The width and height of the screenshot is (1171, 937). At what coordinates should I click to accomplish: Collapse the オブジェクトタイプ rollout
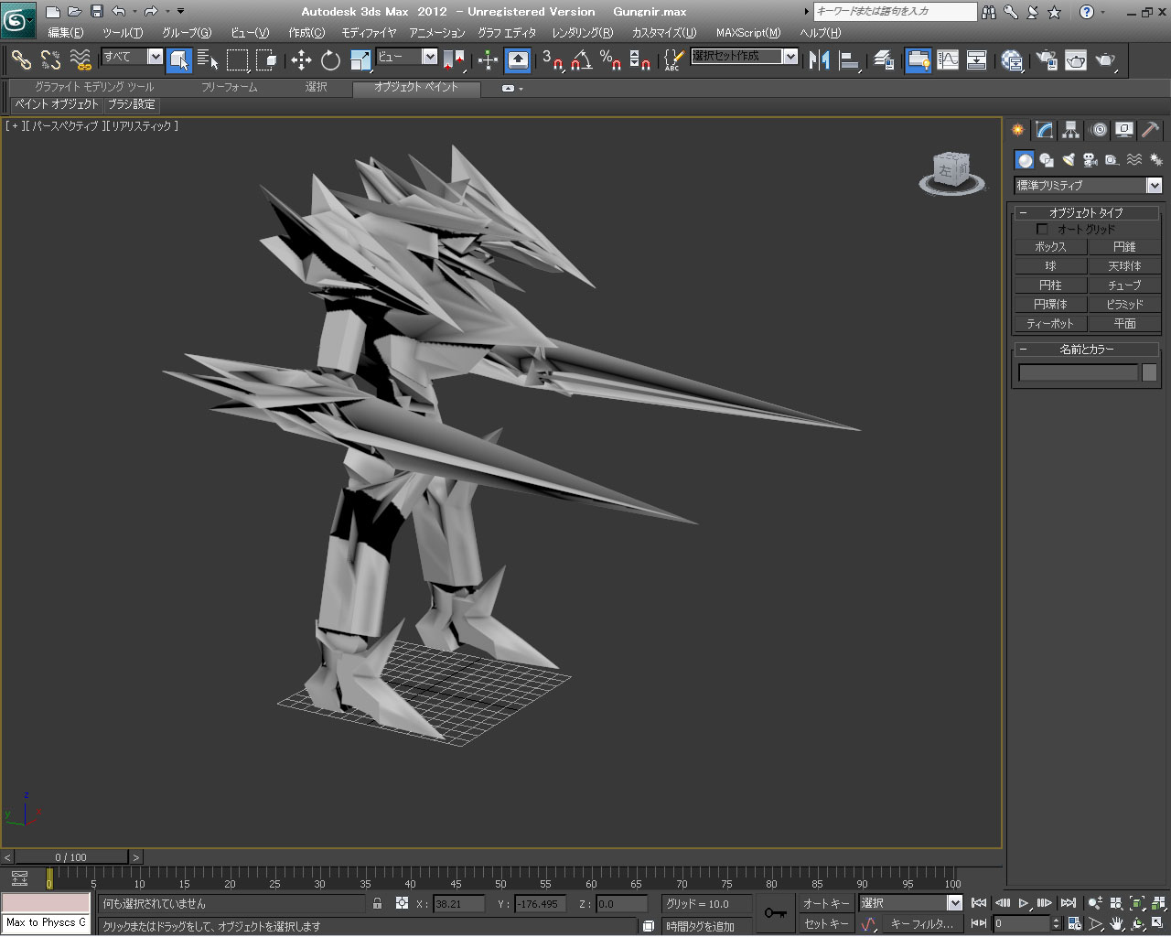1086,212
